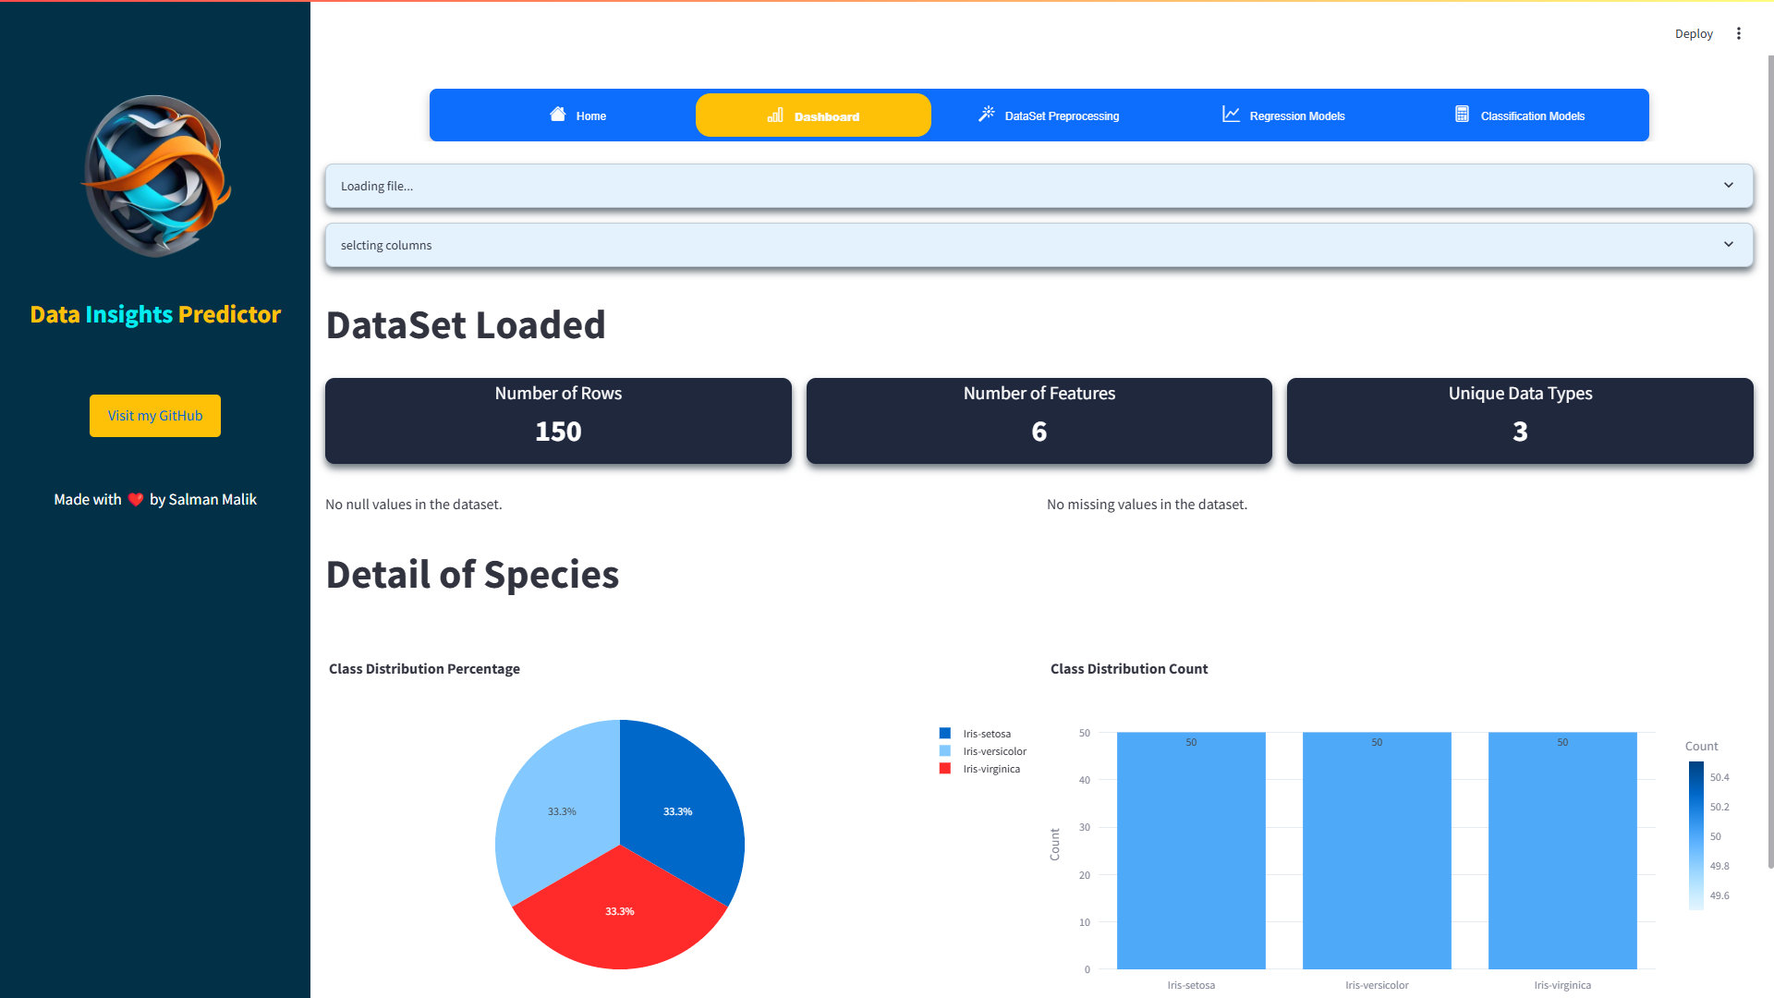This screenshot has width=1774, height=998.
Task: Click chevron arrow on Loading file expander
Action: (1728, 186)
